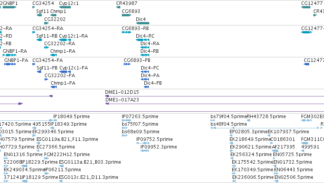Image resolution: width=324 pixels, height=183 pixels.
Task: Click the GNBP1-RA transcript glyph
Action: (x=10, y=55)
